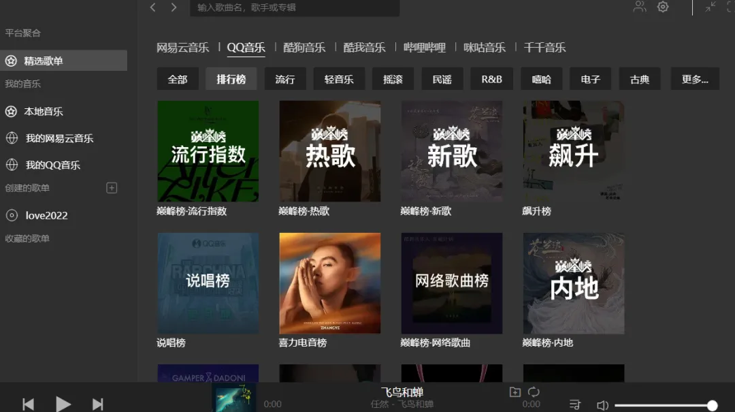Switch to 咪咕音乐 platform tab

coord(485,48)
